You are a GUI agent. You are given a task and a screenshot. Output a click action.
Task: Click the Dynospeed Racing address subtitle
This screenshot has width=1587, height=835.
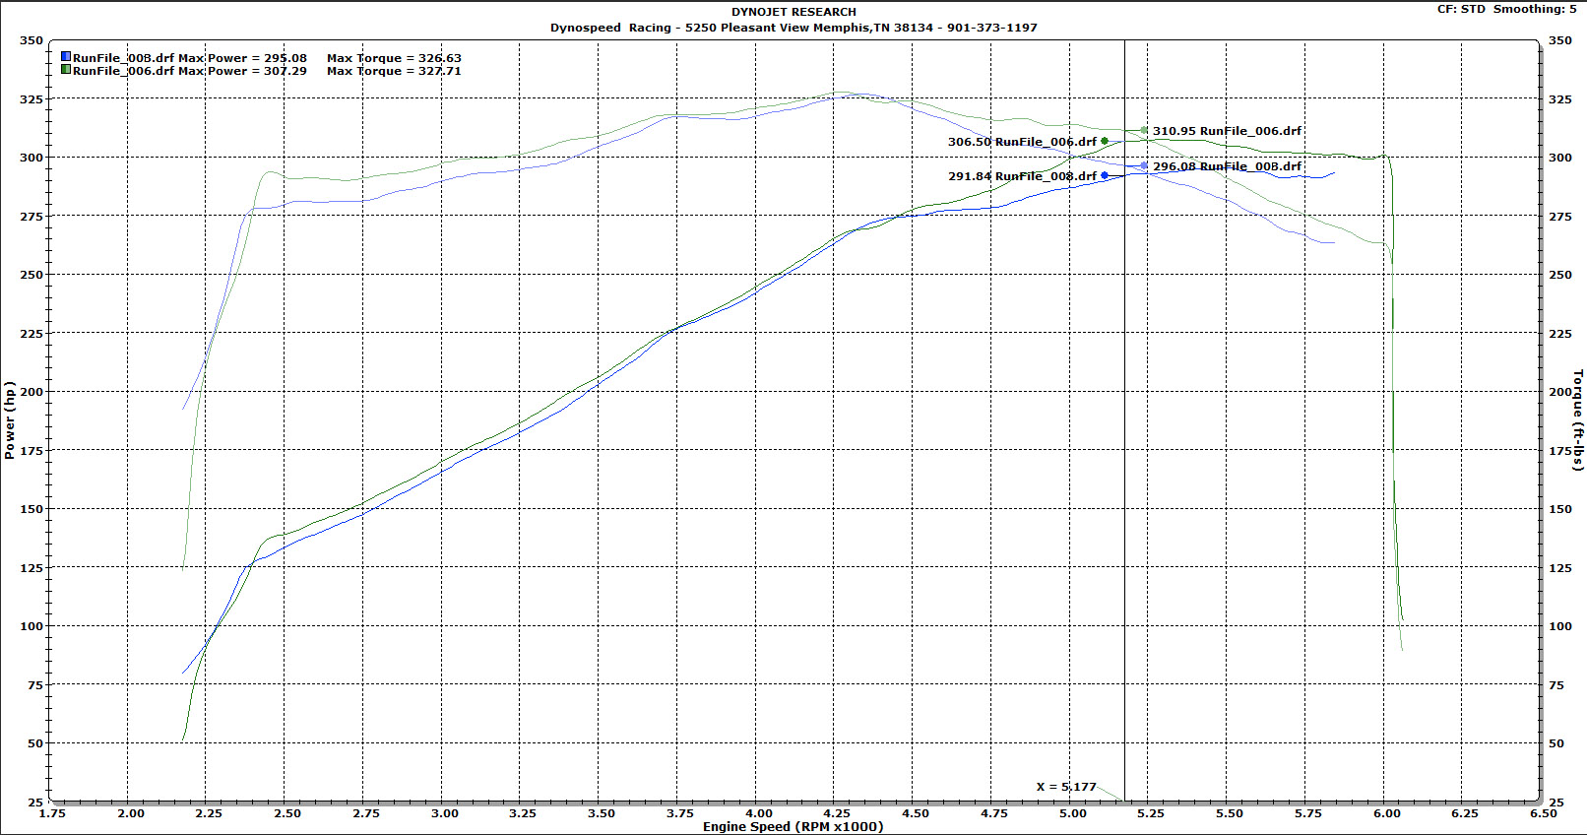(x=793, y=28)
